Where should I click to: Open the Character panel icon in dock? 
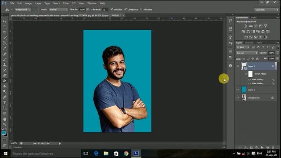[x=230, y=52]
